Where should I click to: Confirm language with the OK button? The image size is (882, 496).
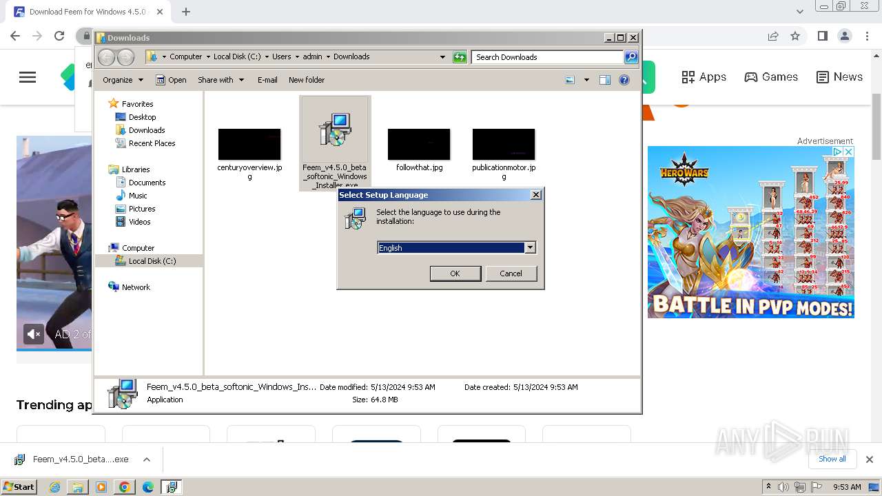coord(455,273)
